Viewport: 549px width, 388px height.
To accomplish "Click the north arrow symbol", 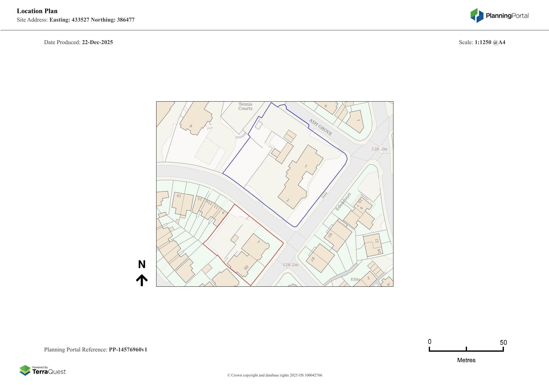I will tap(142, 280).
